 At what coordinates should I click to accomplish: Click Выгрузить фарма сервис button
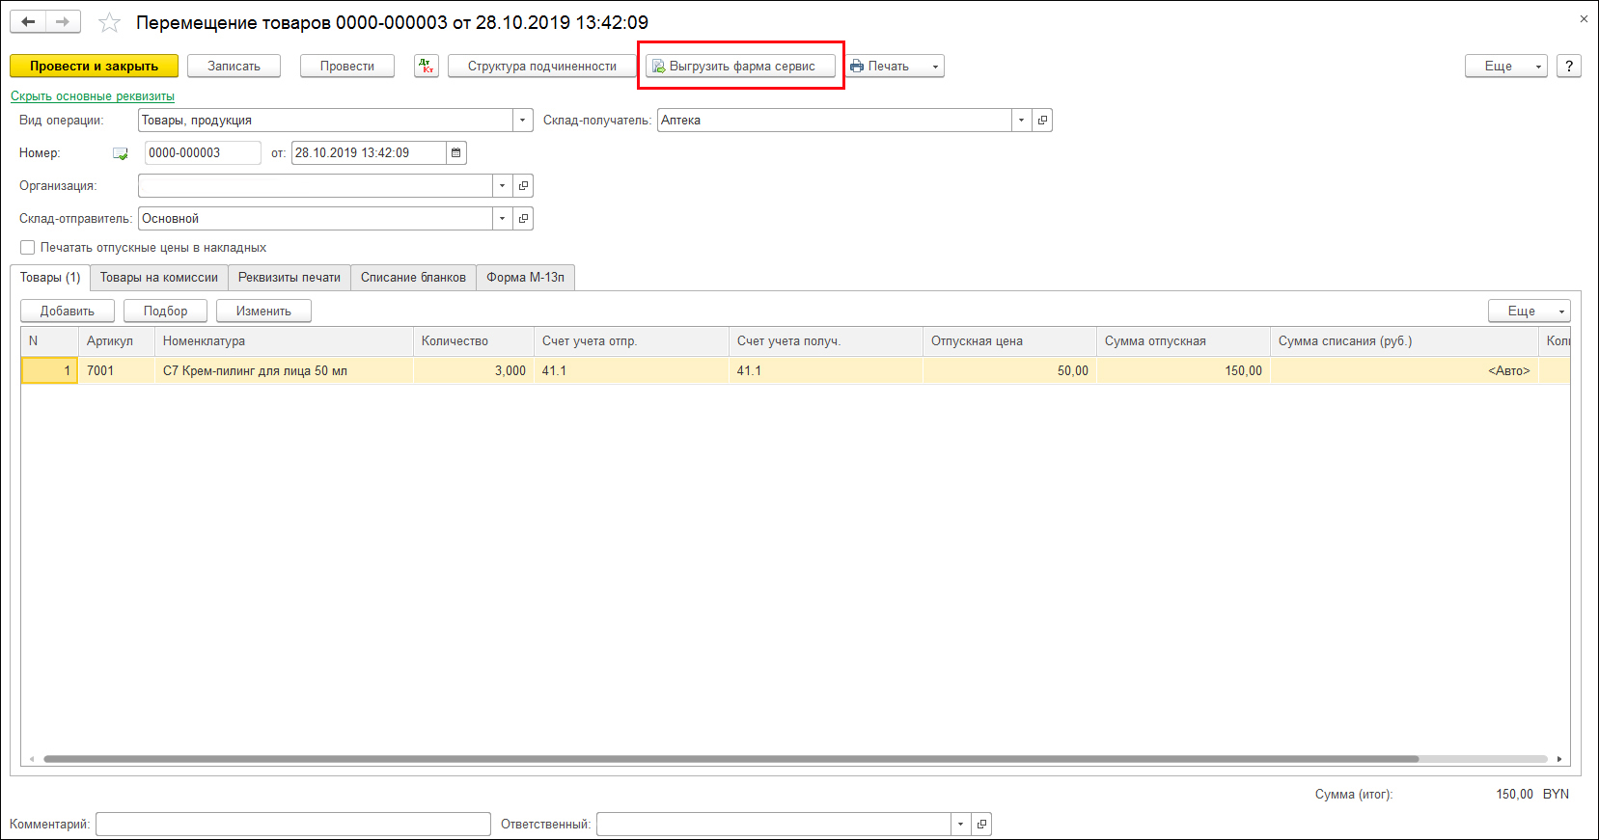(740, 66)
